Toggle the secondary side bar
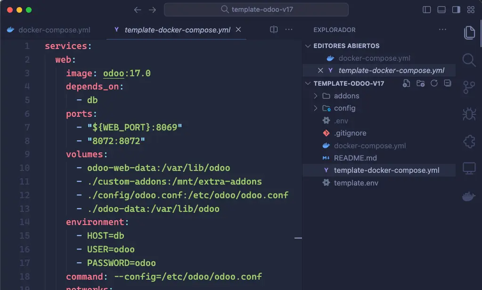Viewport: 482px width, 290px height. (x=456, y=9)
